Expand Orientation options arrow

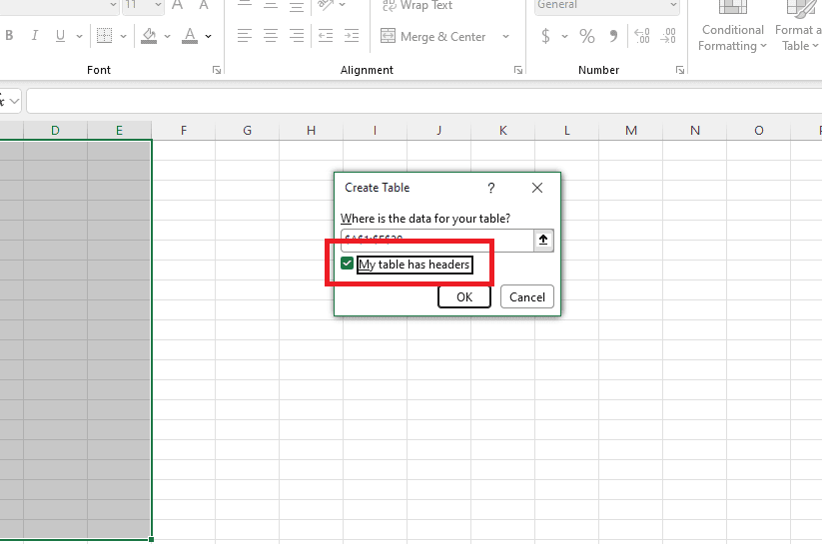coord(343,5)
